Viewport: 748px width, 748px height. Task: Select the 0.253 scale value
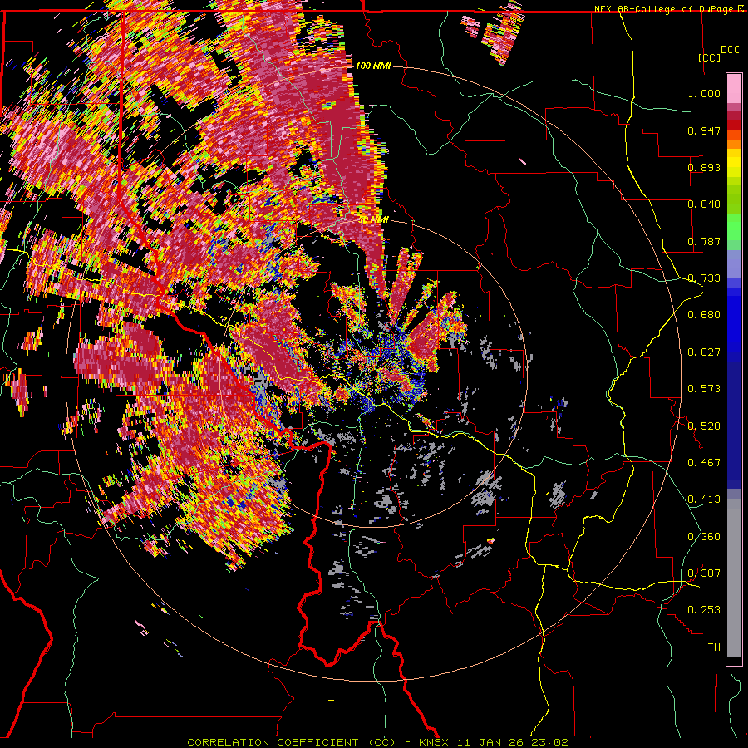(x=704, y=610)
